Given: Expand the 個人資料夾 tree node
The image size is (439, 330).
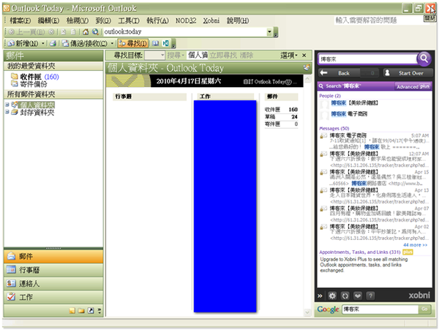Looking at the screenshot, I should coord(7,105).
